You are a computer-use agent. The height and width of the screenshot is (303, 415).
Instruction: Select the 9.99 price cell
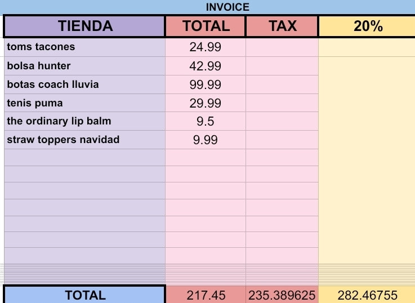[206, 140]
